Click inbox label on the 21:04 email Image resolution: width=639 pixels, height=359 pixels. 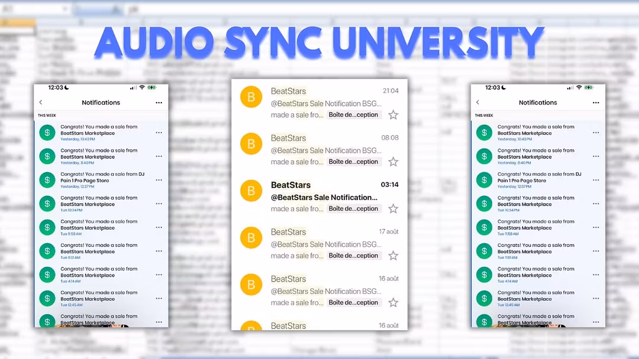(x=353, y=115)
